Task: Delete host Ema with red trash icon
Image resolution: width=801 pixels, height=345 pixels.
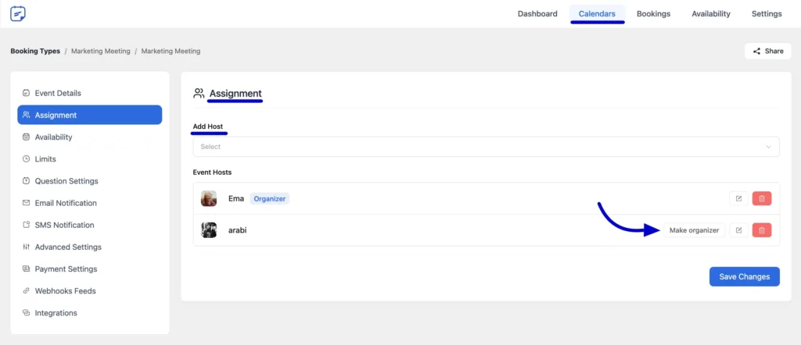Action: click(x=761, y=198)
